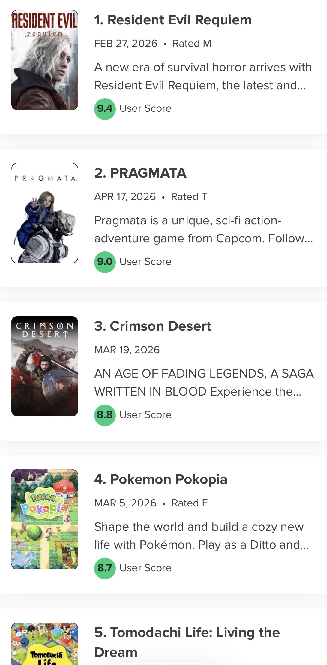The image size is (327, 665).
Task: Open the Resident Evil Requiem title link
Action: tap(173, 20)
